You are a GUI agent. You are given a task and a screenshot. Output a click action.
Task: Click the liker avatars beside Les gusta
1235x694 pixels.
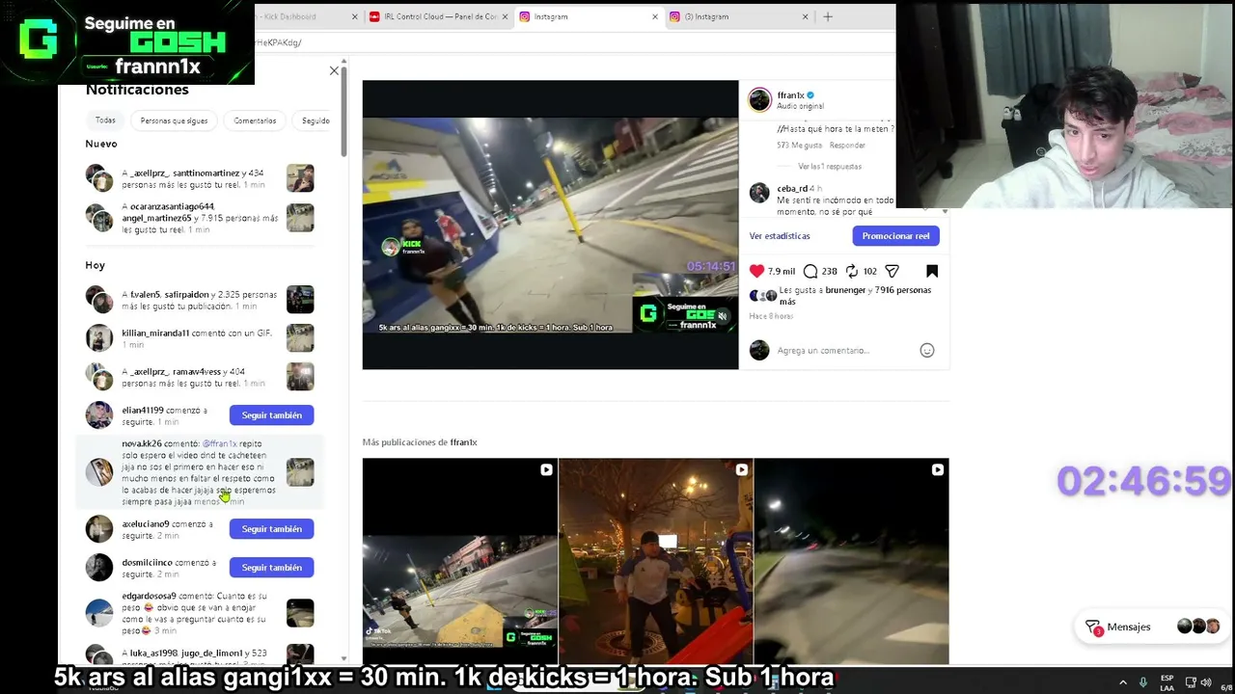764,296
